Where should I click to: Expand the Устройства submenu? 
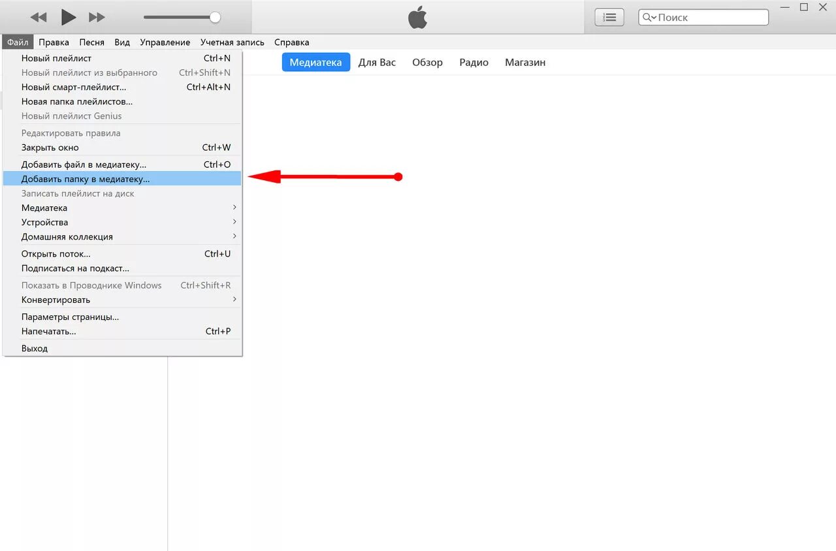pos(44,222)
